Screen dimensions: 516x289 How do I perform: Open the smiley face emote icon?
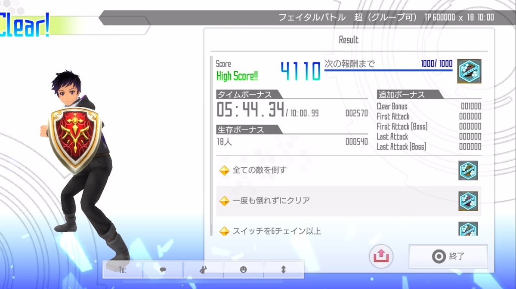pyautogui.click(x=243, y=270)
